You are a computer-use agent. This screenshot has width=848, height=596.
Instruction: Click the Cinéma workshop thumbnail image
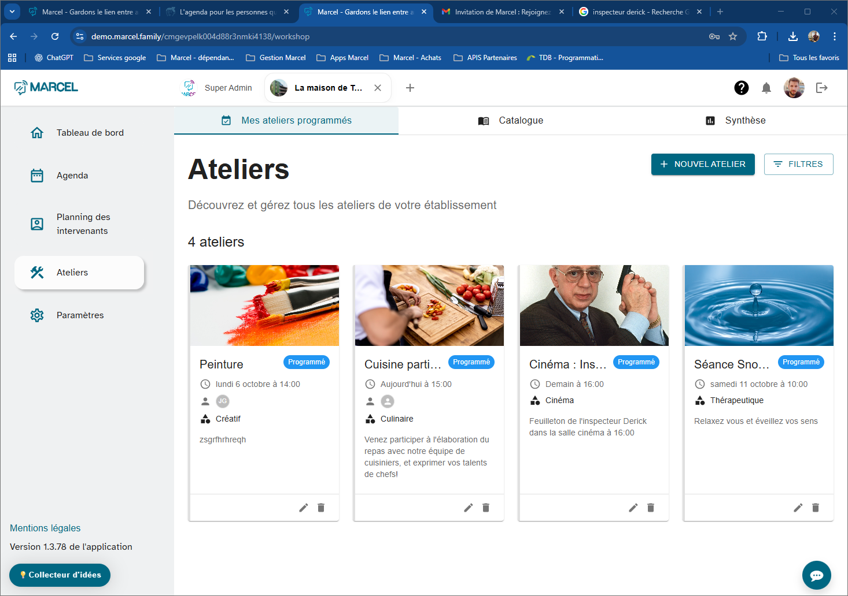click(594, 306)
